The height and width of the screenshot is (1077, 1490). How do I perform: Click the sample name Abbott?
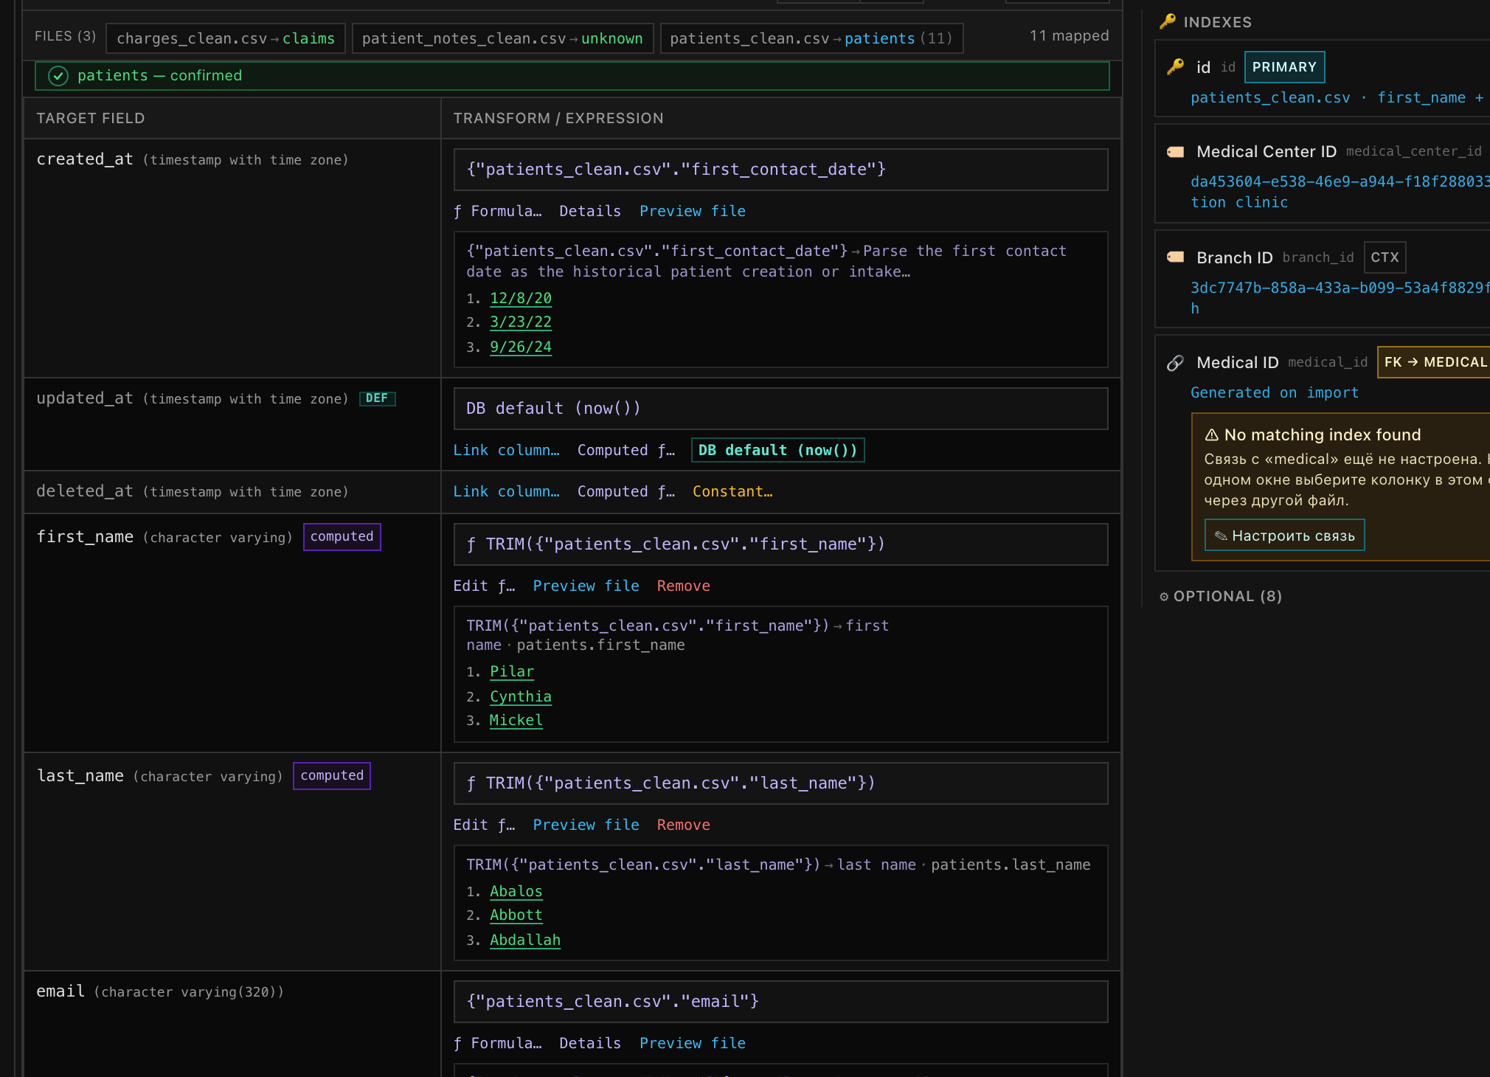click(516, 915)
